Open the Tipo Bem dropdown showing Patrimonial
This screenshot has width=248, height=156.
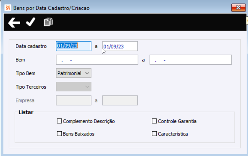[74, 73]
